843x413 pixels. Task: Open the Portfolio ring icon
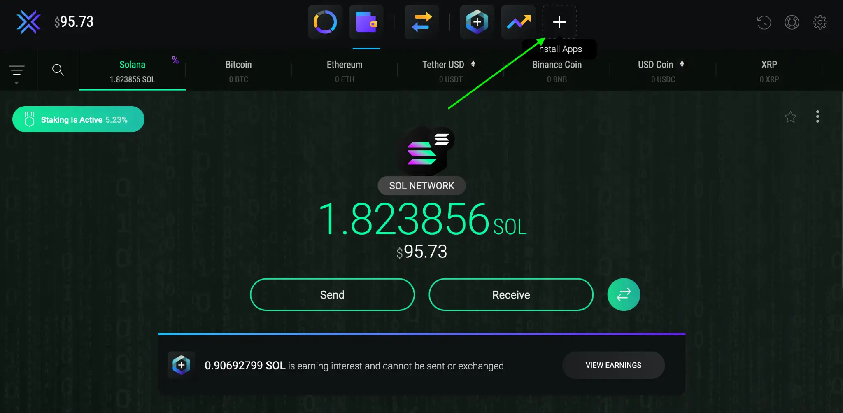pos(325,22)
